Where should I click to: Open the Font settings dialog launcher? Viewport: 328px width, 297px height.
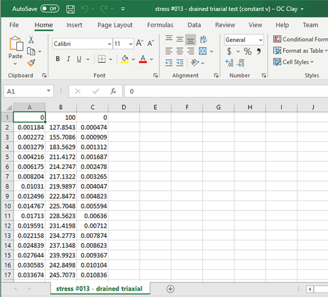pyautogui.click(x=155, y=75)
